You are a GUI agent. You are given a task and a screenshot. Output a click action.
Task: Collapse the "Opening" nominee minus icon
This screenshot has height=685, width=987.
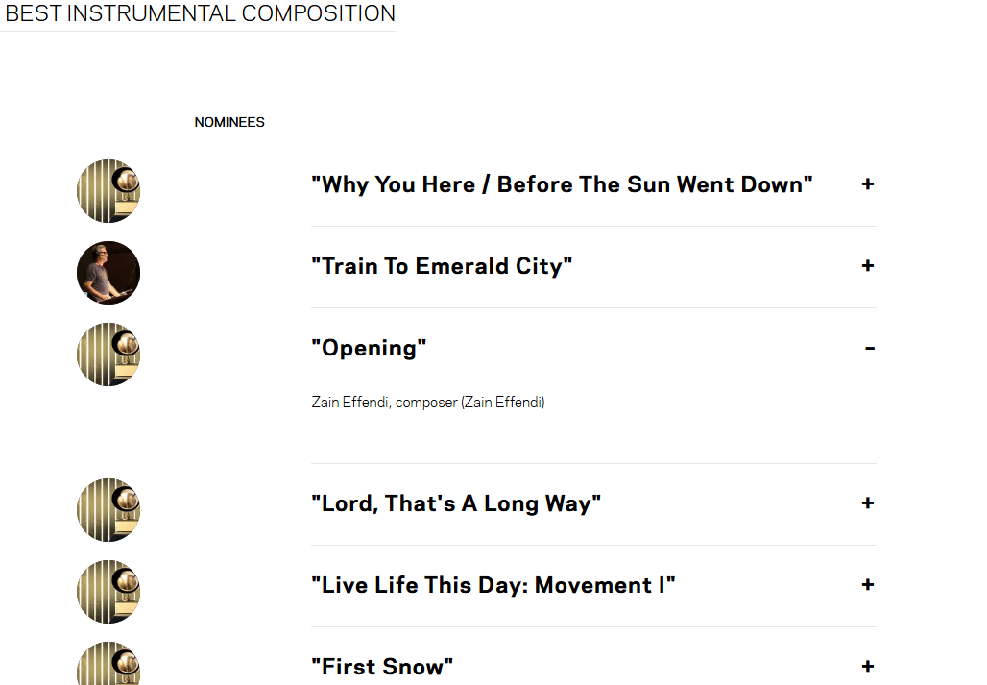click(869, 348)
